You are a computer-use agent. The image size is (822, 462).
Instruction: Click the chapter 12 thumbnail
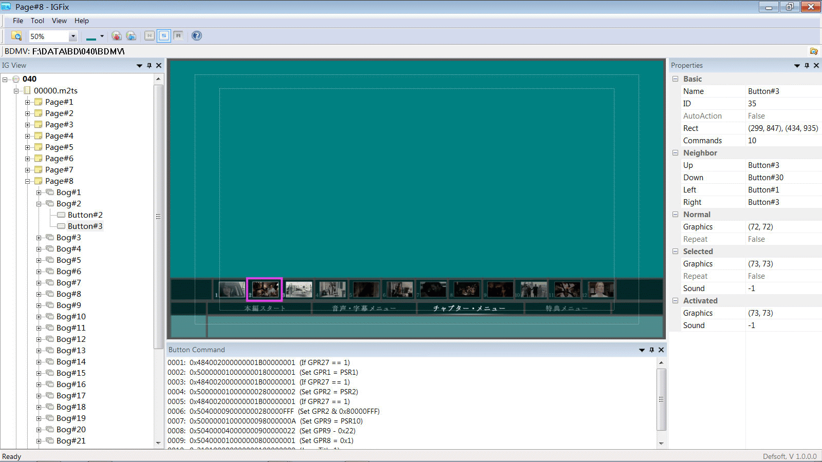click(601, 290)
